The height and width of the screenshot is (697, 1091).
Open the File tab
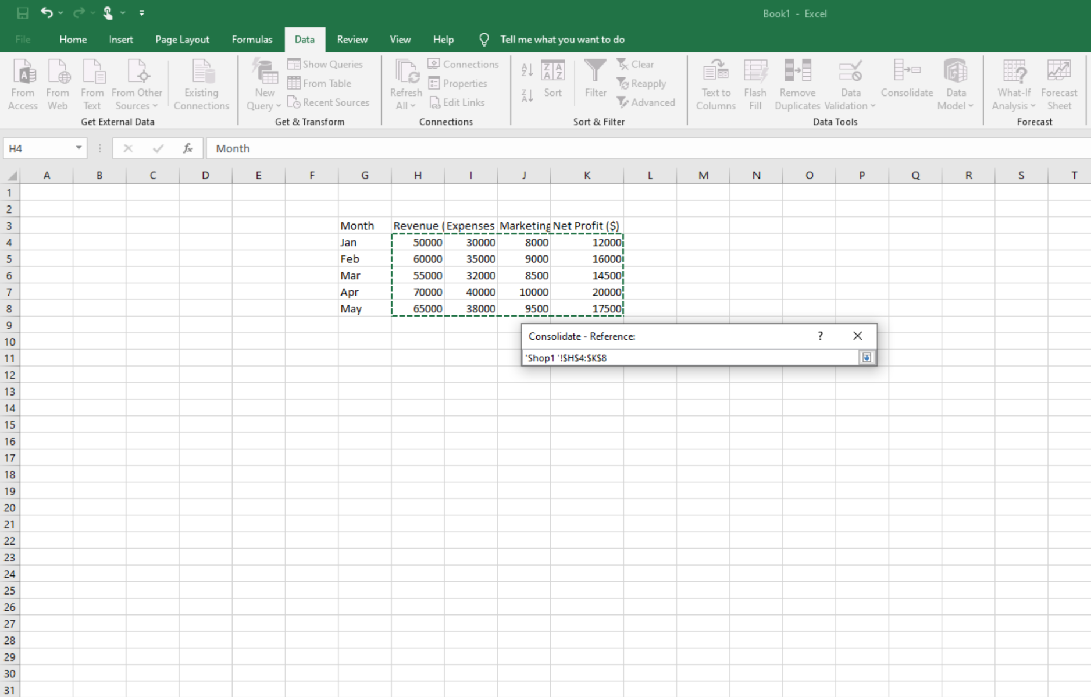pyautogui.click(x=23, y=40)
